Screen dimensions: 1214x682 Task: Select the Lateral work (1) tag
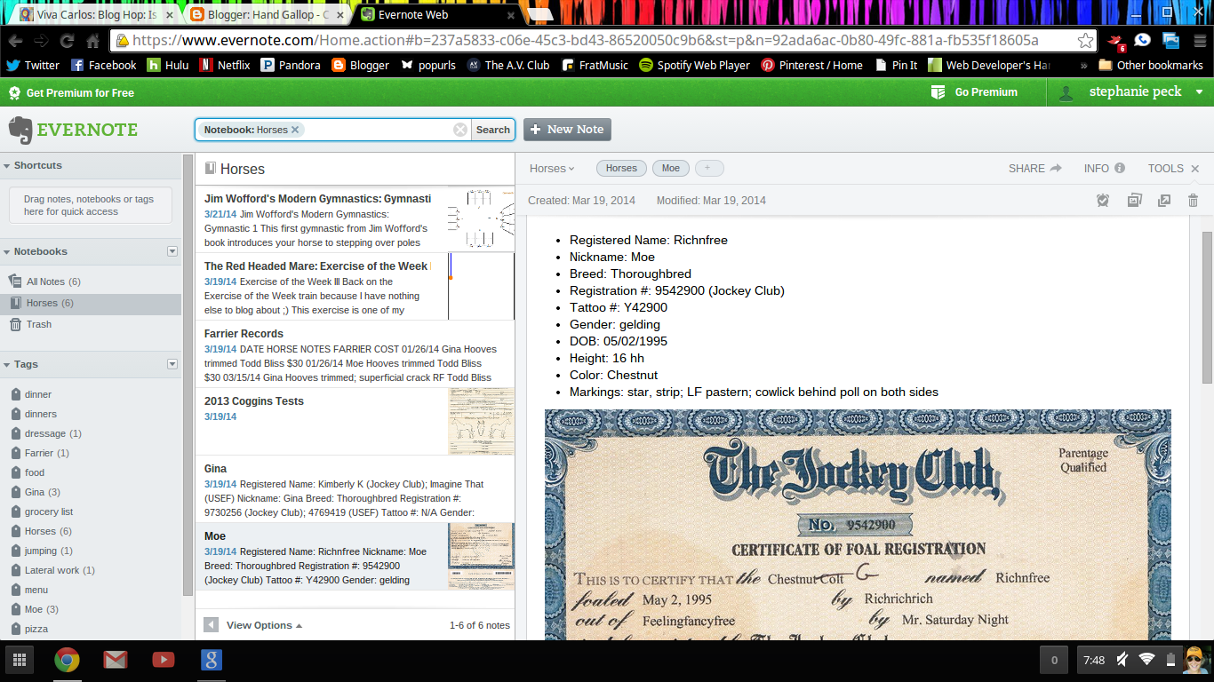click(60, 570)
